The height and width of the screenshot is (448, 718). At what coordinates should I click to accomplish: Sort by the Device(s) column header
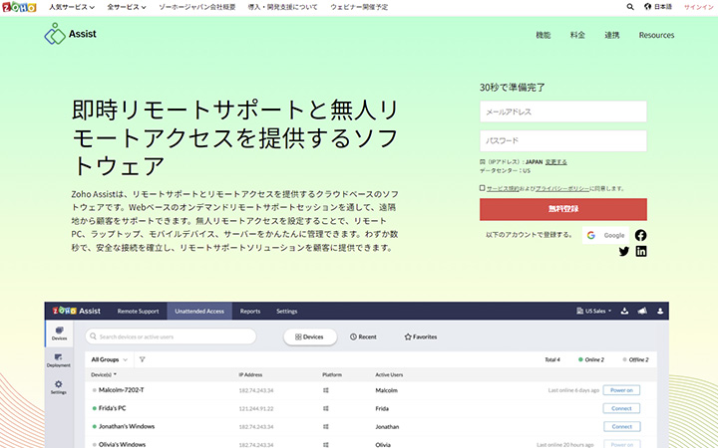[x=104, y=375]
